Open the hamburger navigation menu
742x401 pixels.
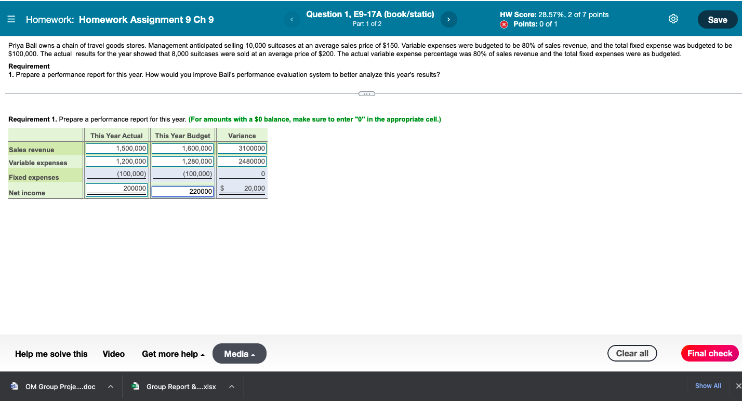click(11, 19)
